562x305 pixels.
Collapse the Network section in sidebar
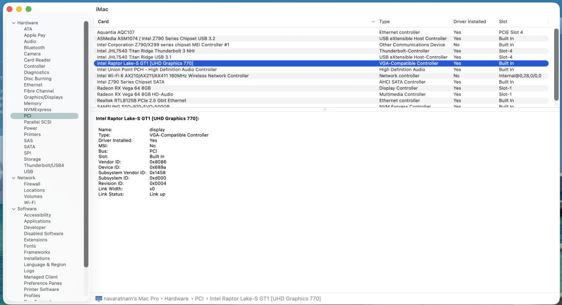(13, 177)
